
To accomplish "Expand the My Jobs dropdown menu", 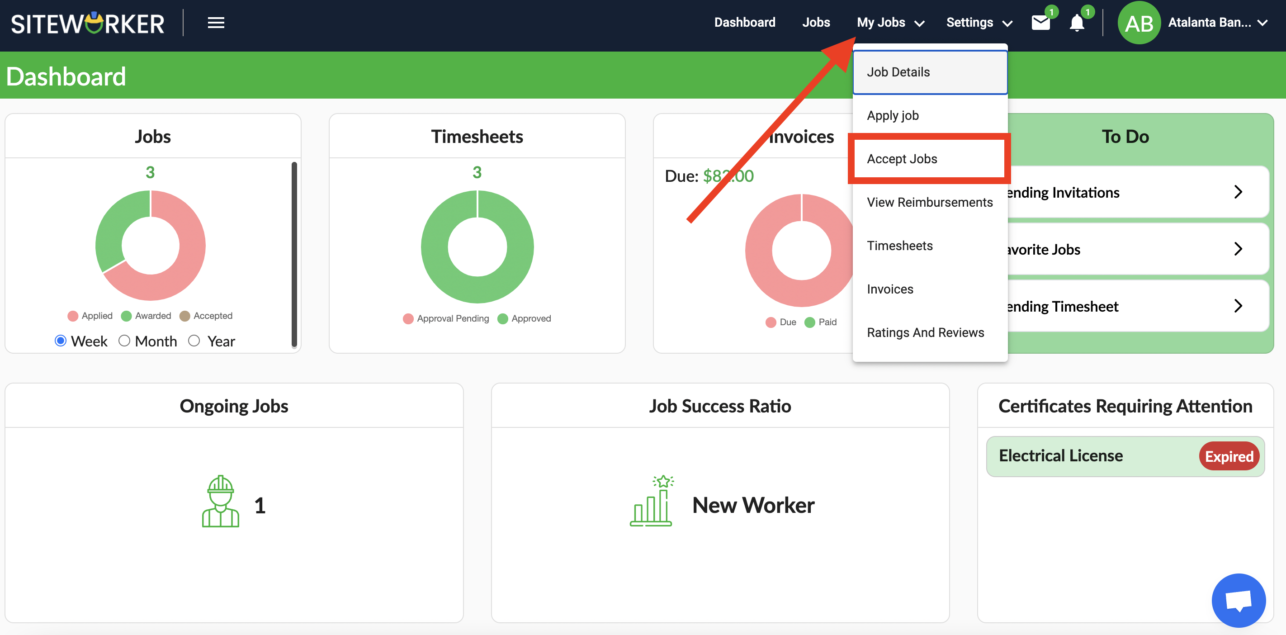I will tap(888, 22).
